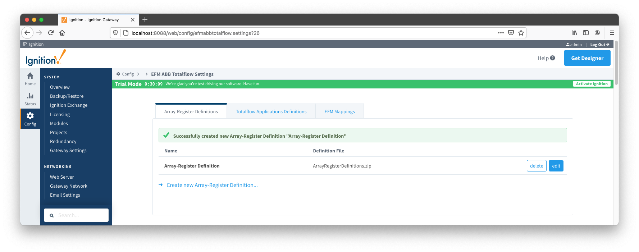This screenshot has width=639, height=252.
Task: Open the Config gear section
Action: pyautogui.click(x=30, y=119)
